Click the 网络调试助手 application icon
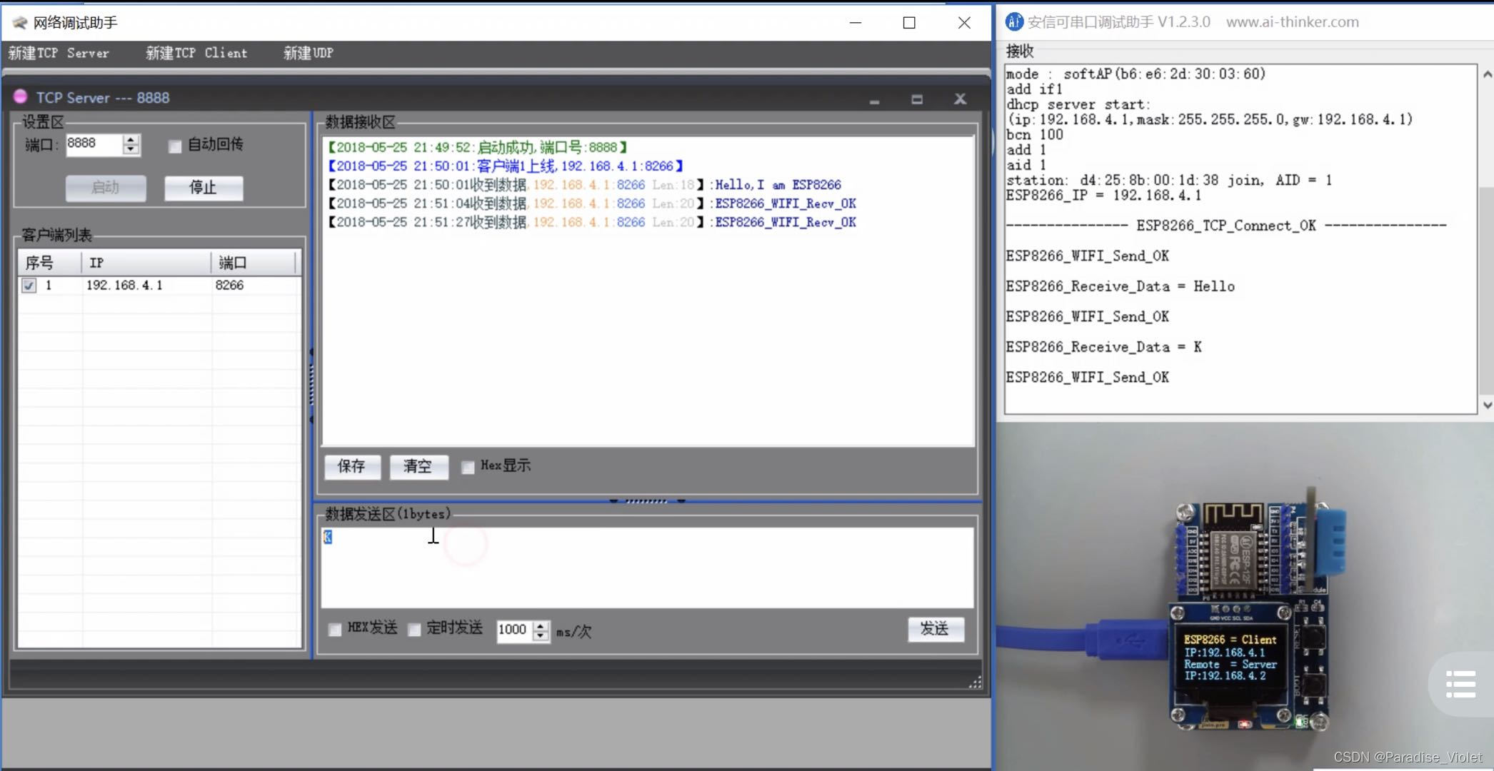Viewport: 1494px width, 771px height. click(x=19, y=22)
